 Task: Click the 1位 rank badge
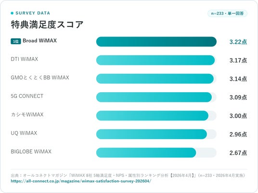(x=16, y=41)
